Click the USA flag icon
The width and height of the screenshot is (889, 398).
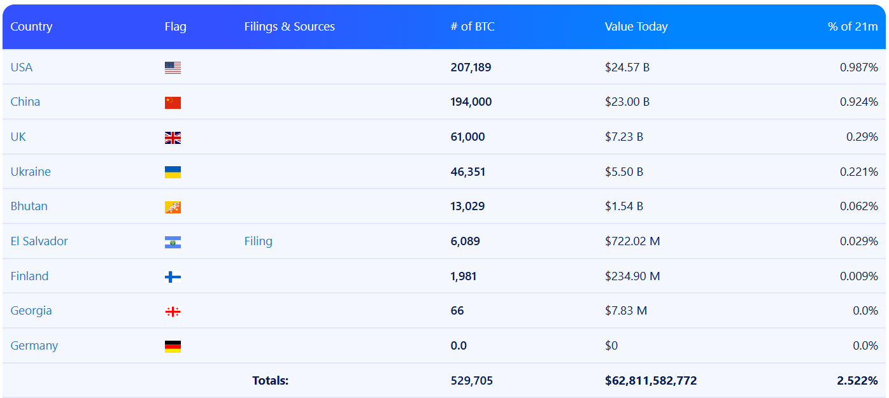point(173,68)
